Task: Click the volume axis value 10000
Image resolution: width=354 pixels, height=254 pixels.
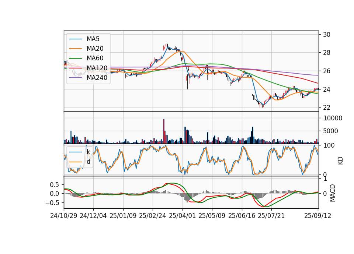Action: point(333,118)
